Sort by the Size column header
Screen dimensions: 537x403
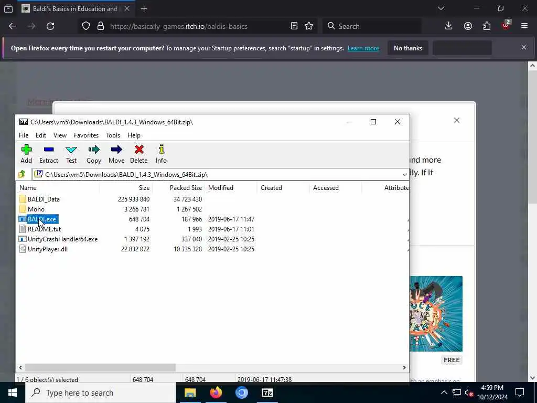pos(126,188)
